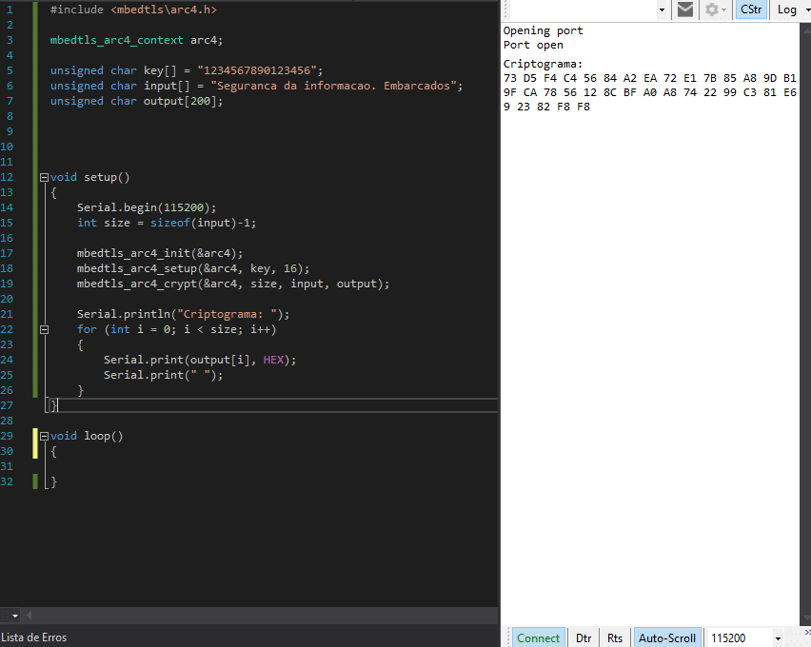
Task: Click "Criptograma:" in serial output
Action: coord(543,64)
